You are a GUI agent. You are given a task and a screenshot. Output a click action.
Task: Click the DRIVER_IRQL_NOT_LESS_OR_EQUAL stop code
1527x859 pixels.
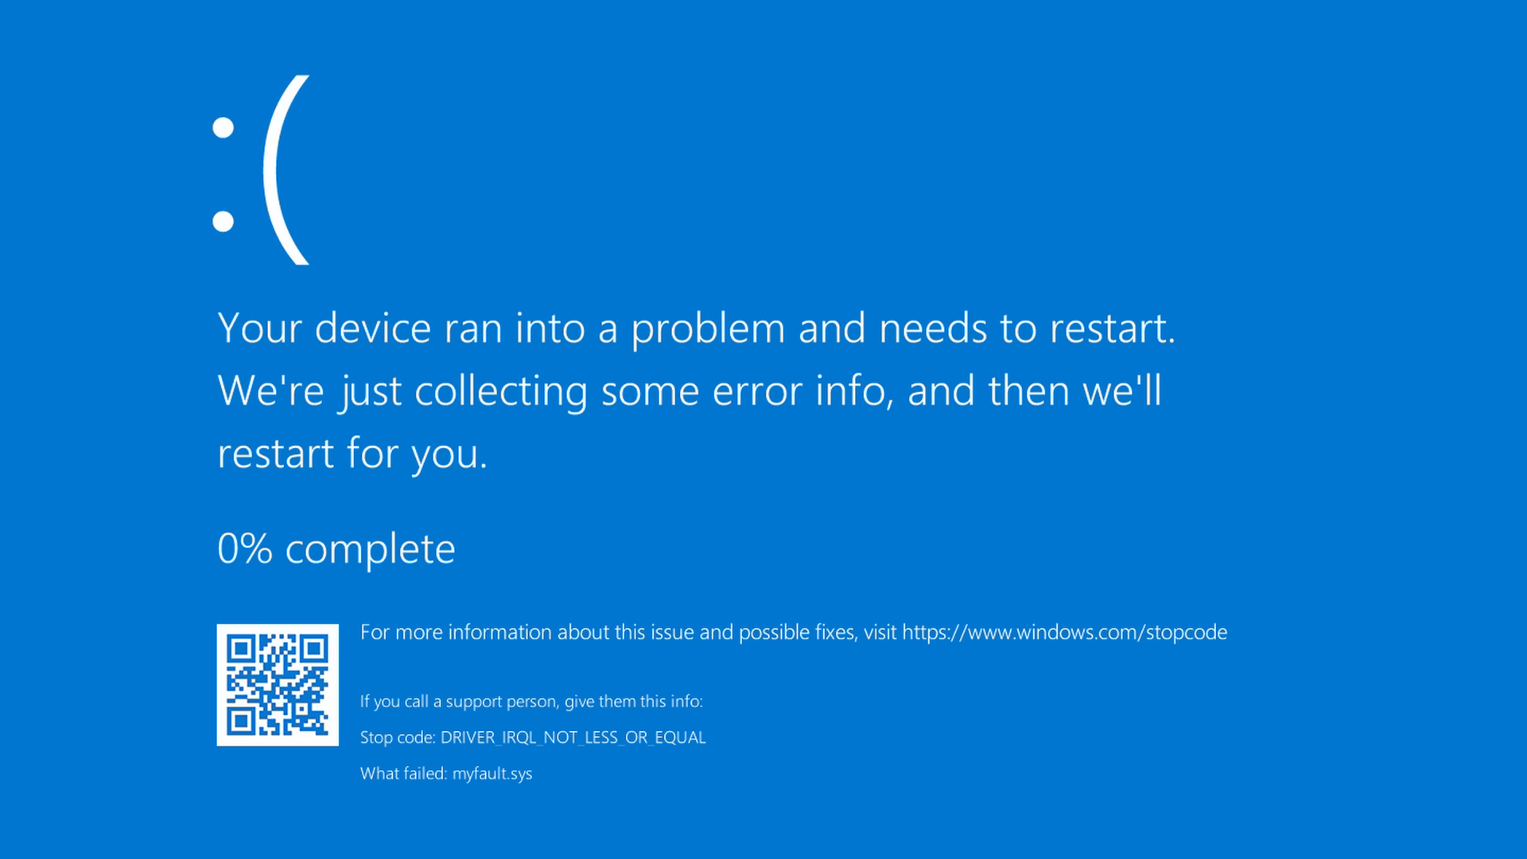pyautogui.click(x=573, y=737)
